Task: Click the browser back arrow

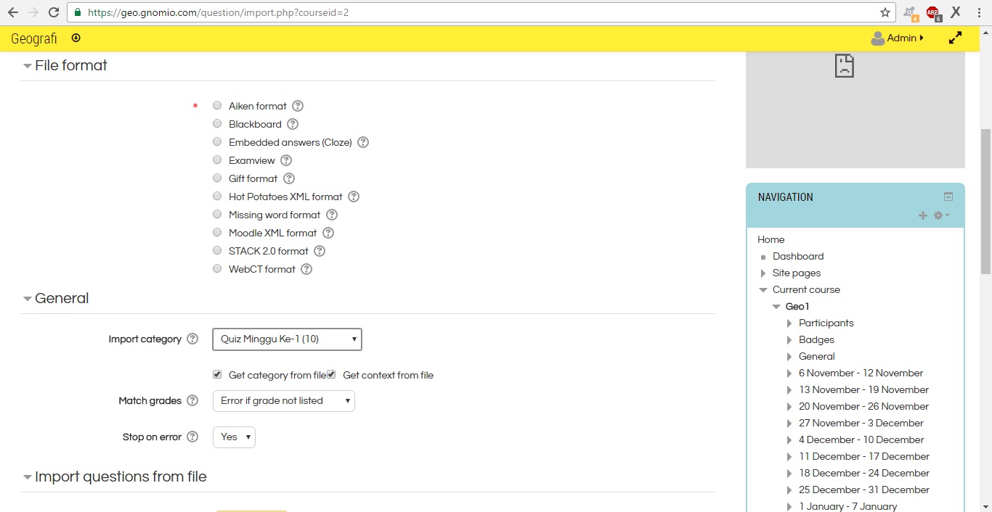Action: tap(13, 12)
